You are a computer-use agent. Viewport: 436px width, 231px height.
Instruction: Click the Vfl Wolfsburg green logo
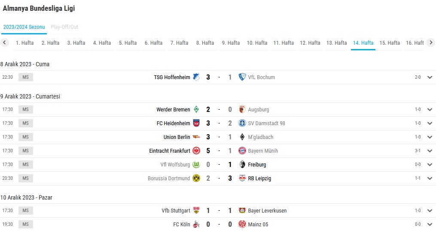click(x=196, y=164)
